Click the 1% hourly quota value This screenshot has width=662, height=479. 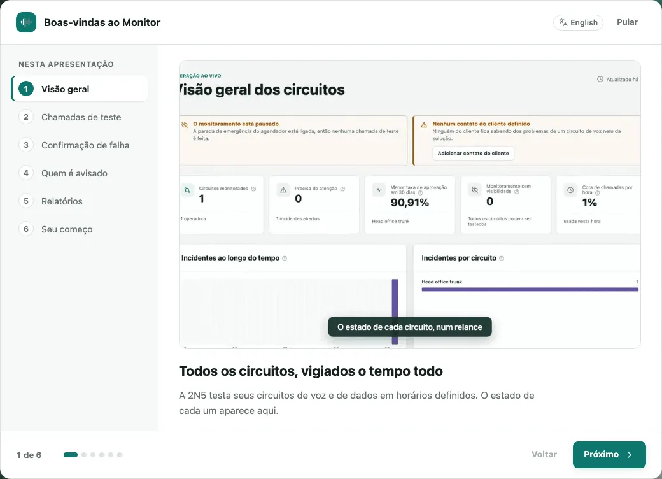[589, 203]
